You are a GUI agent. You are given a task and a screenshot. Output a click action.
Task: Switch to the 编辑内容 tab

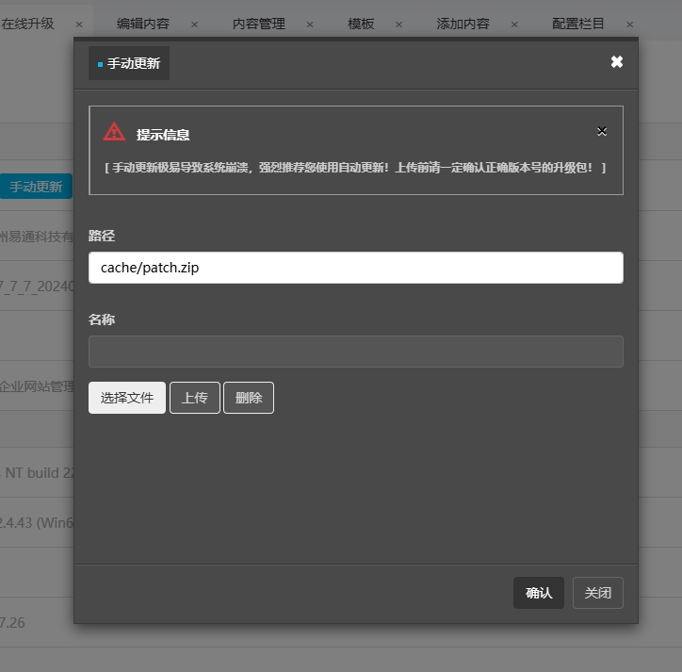(x=143, y=25)
